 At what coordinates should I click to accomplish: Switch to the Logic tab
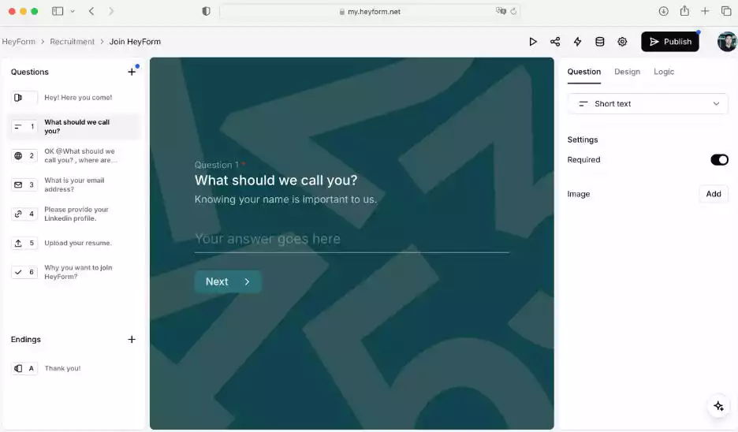664,72
